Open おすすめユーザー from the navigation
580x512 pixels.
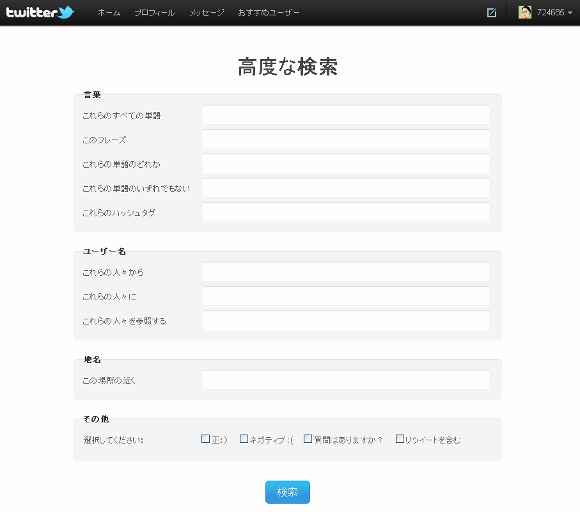pos(269,12)
